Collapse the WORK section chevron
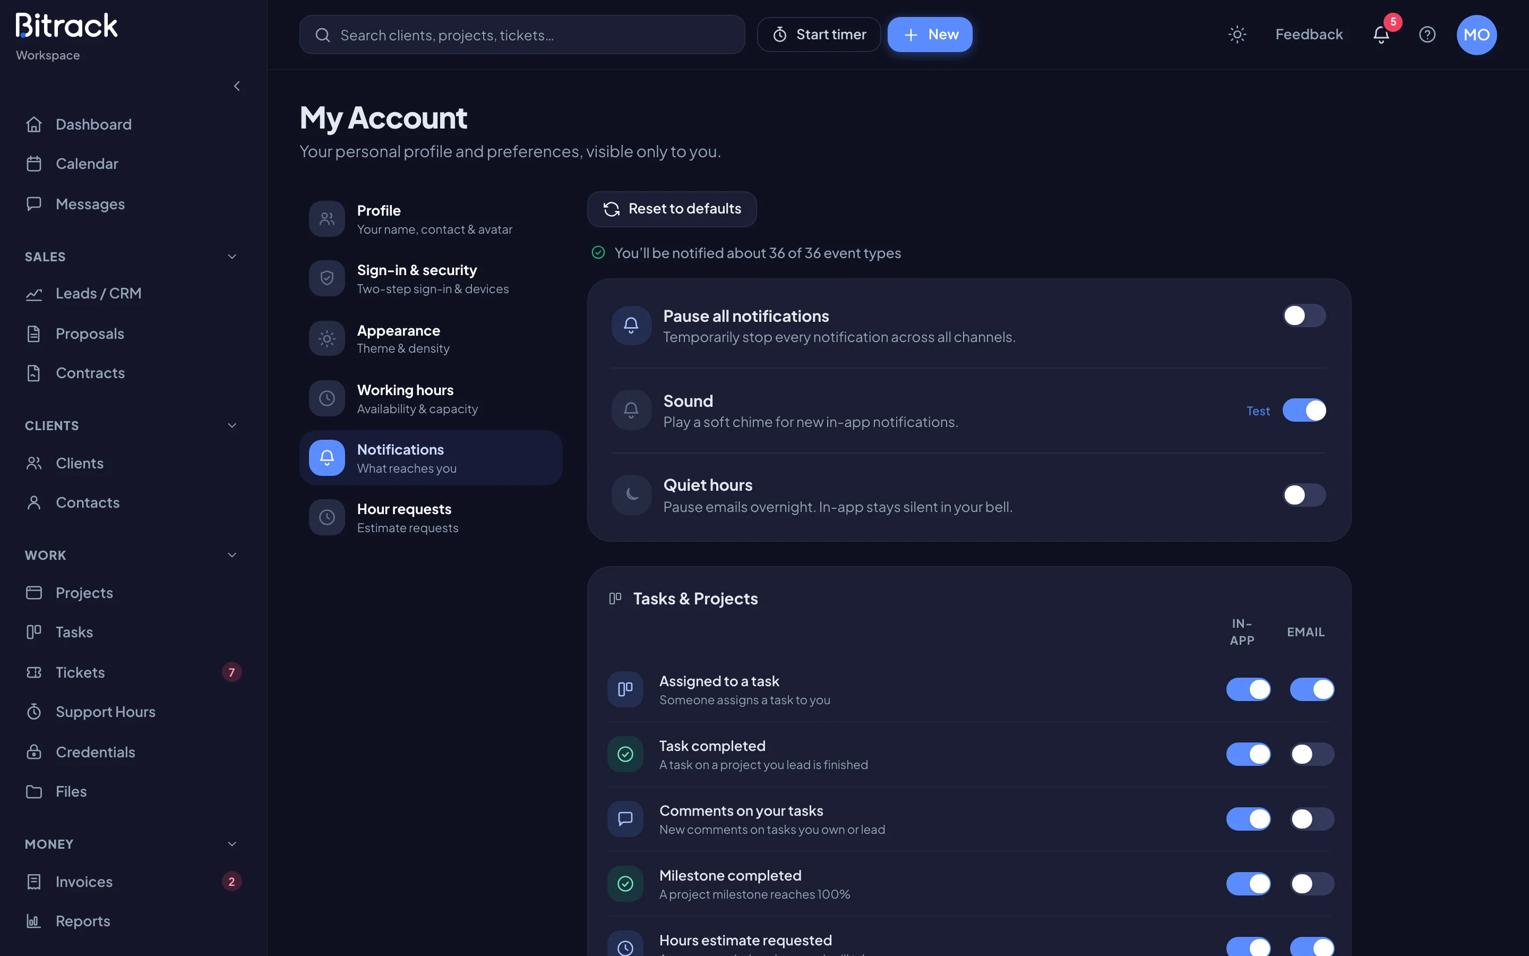 click(x=232, y=555)
